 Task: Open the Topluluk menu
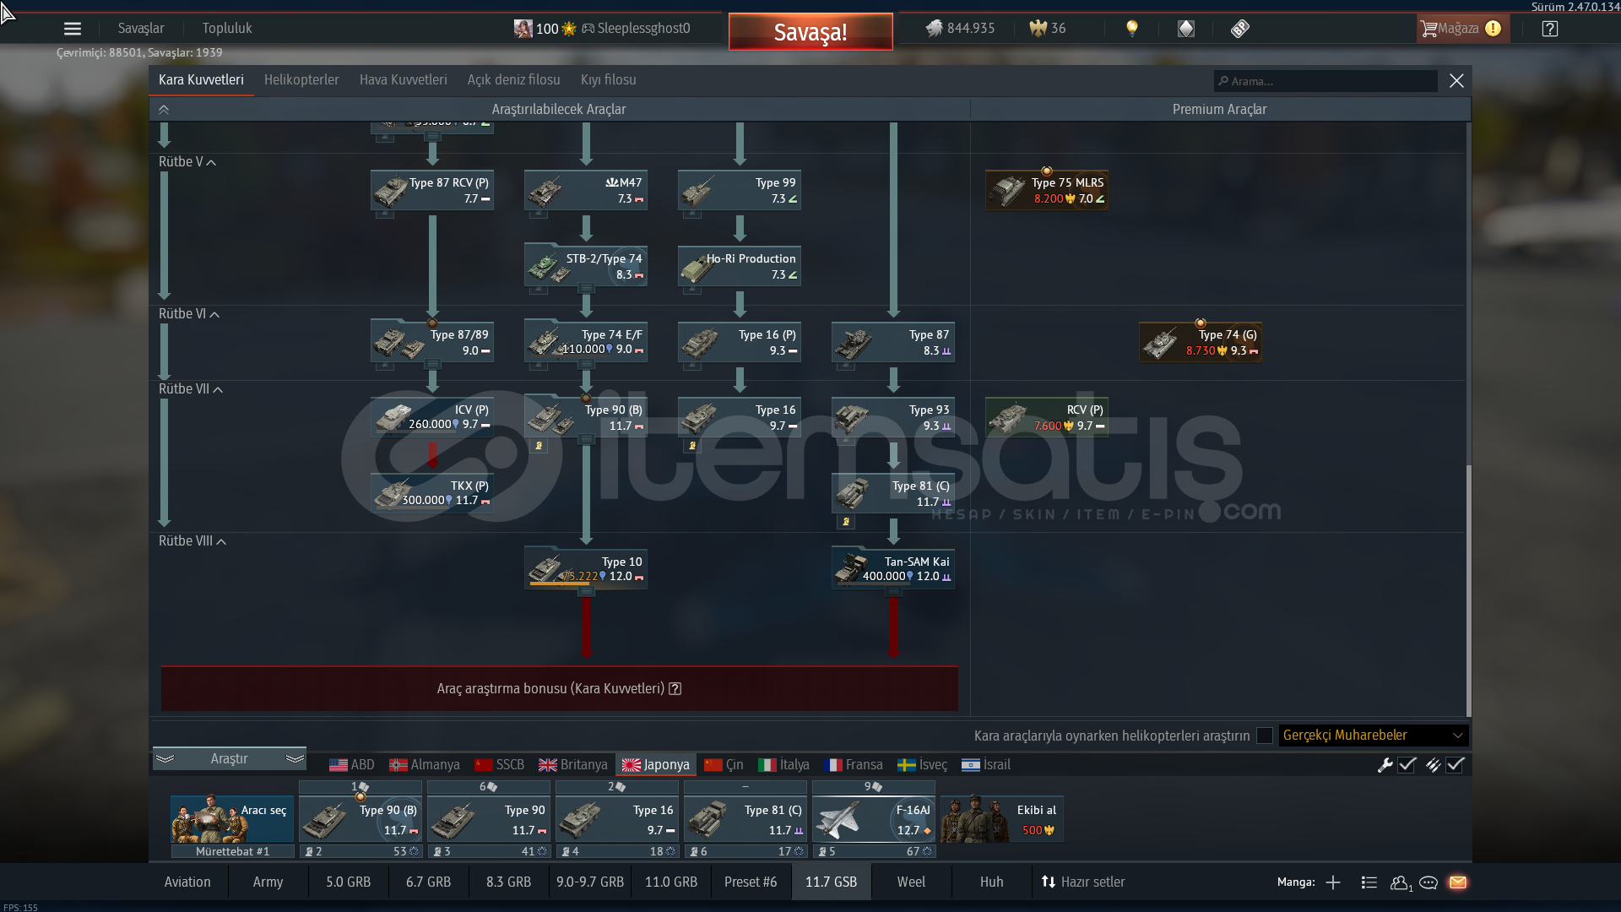[227, 29]
